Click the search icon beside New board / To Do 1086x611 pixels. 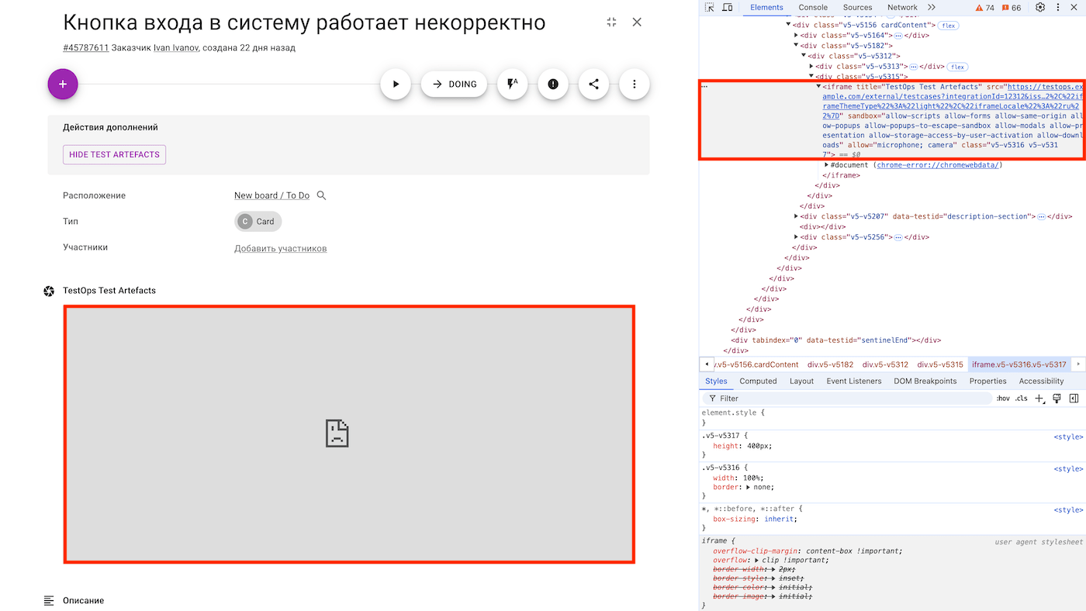322,195
